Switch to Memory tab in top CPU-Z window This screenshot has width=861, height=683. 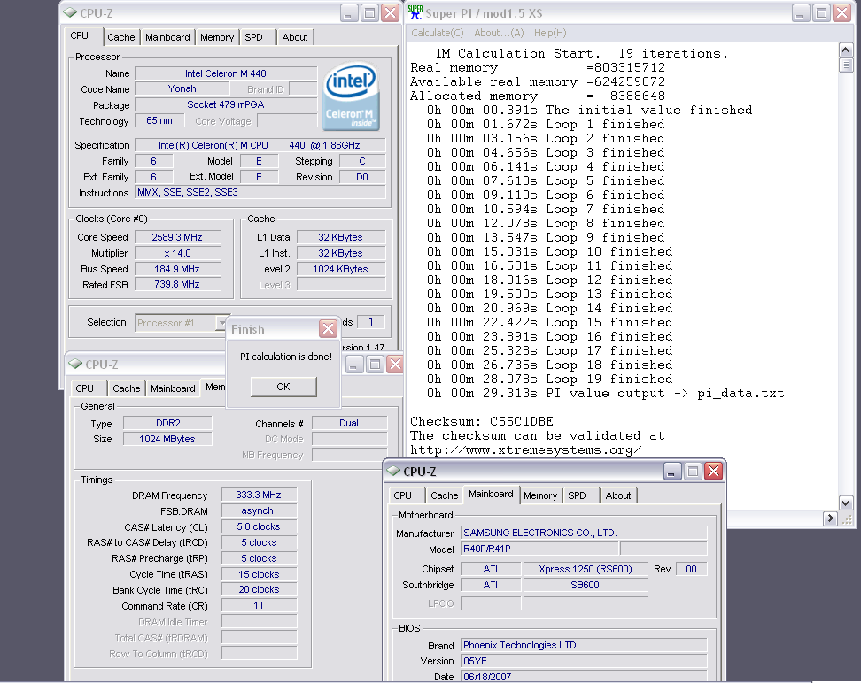[217, 37]
